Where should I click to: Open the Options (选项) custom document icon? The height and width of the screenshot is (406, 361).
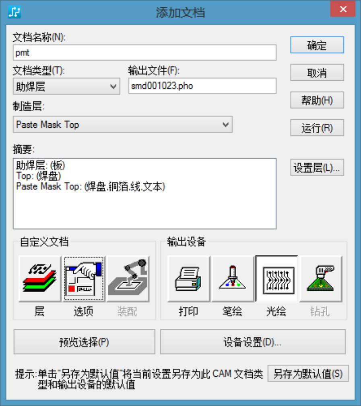coord(84,279)
